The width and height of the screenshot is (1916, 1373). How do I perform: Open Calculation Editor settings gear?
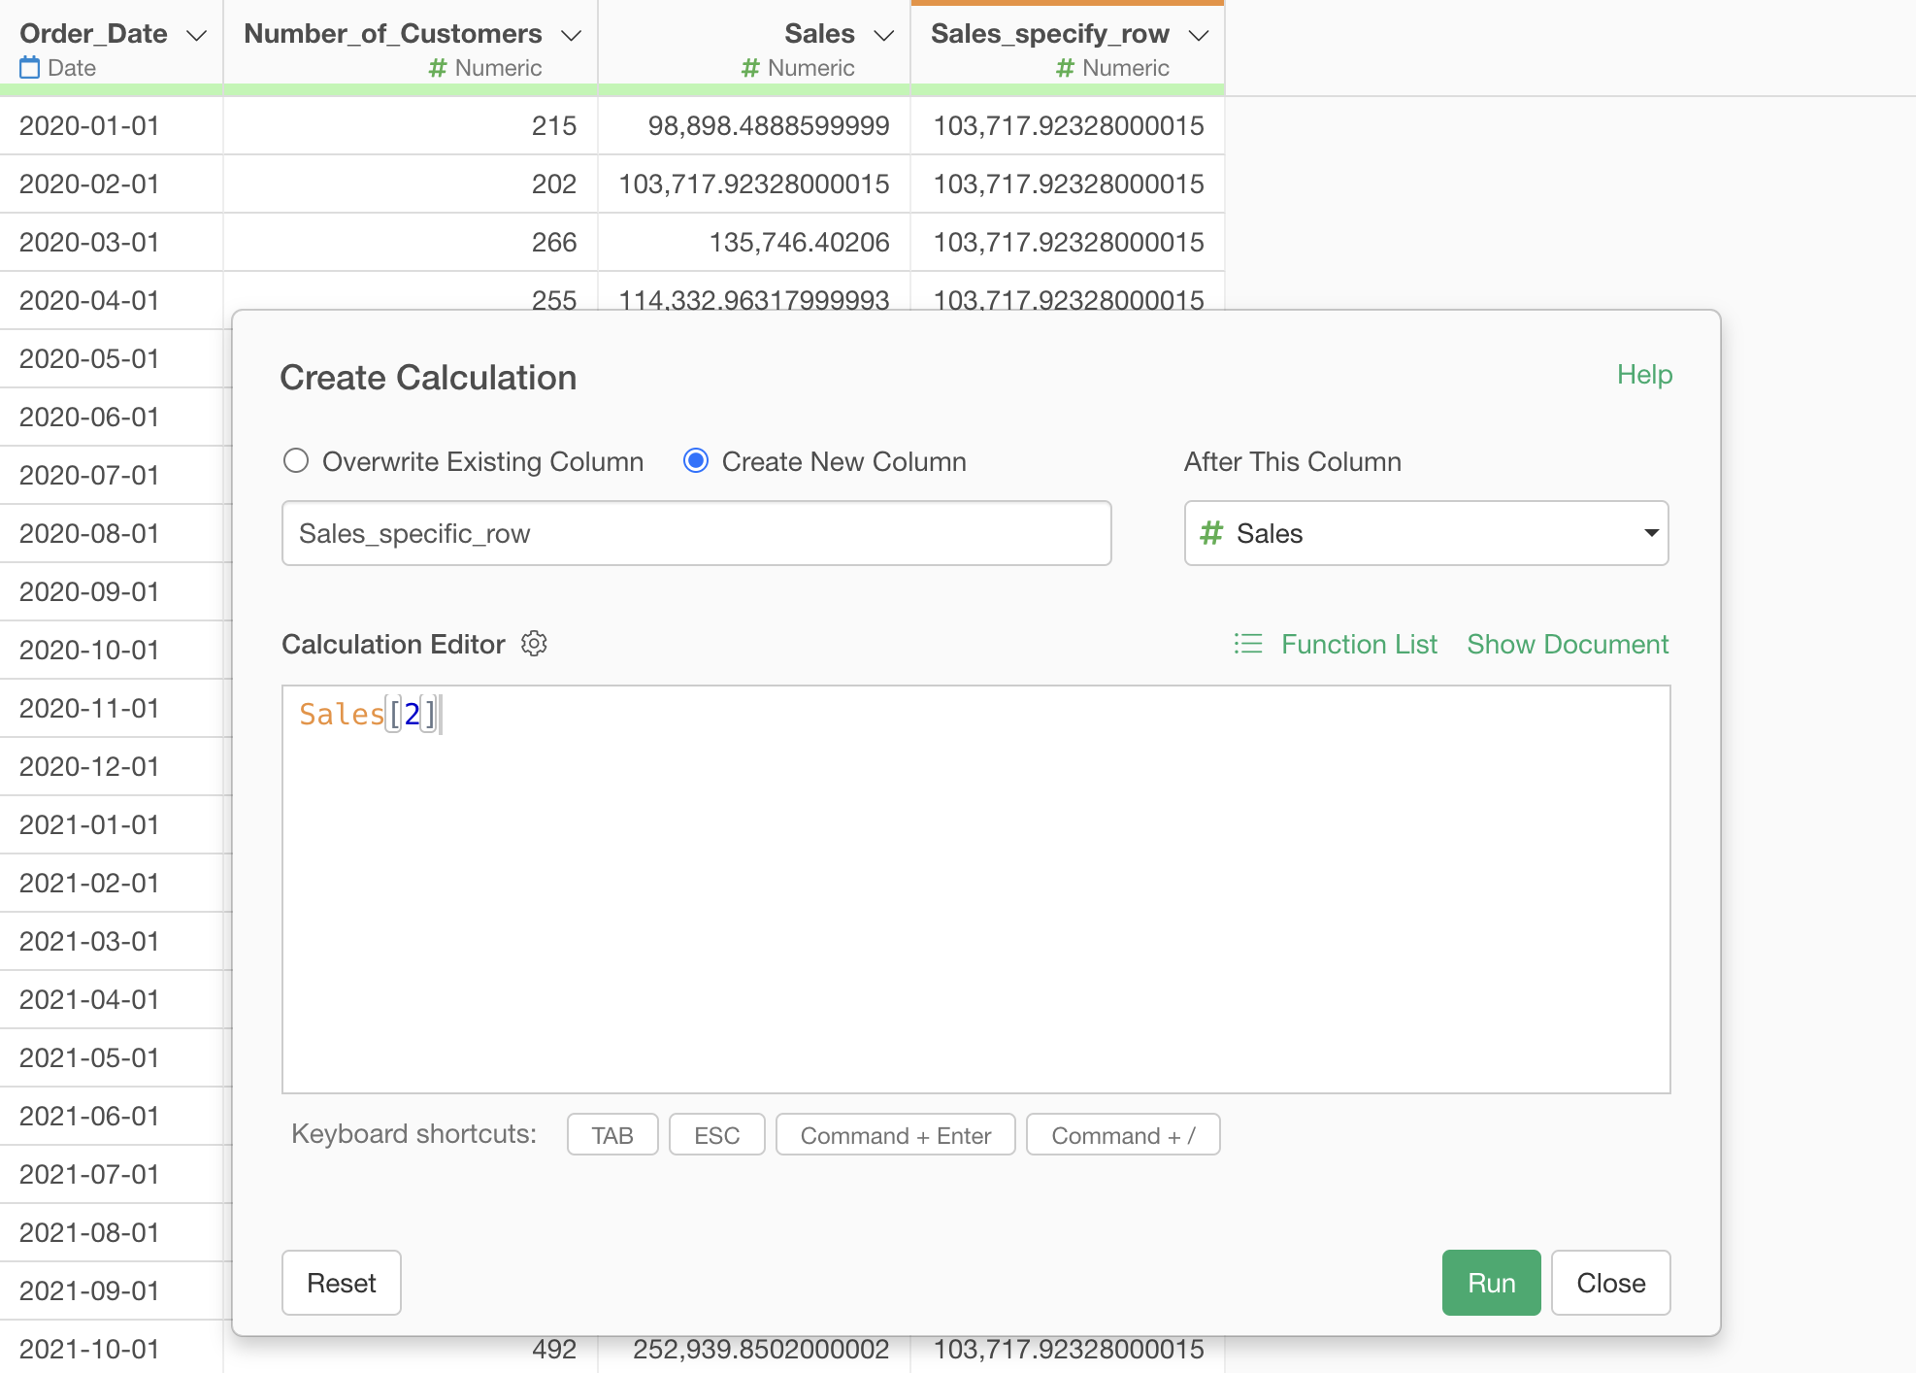click(534, 644)
